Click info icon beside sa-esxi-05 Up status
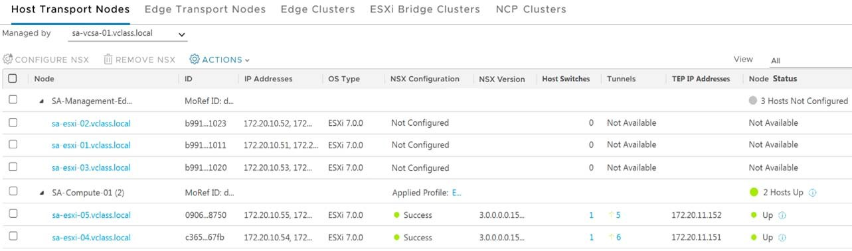 (782, 215)
